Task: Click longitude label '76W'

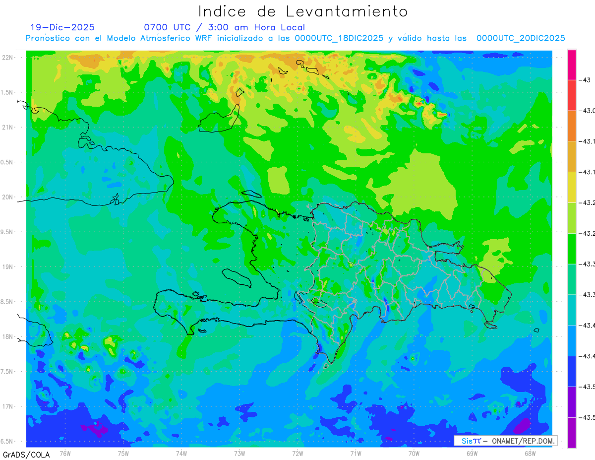Action: [x=65, y=454]
